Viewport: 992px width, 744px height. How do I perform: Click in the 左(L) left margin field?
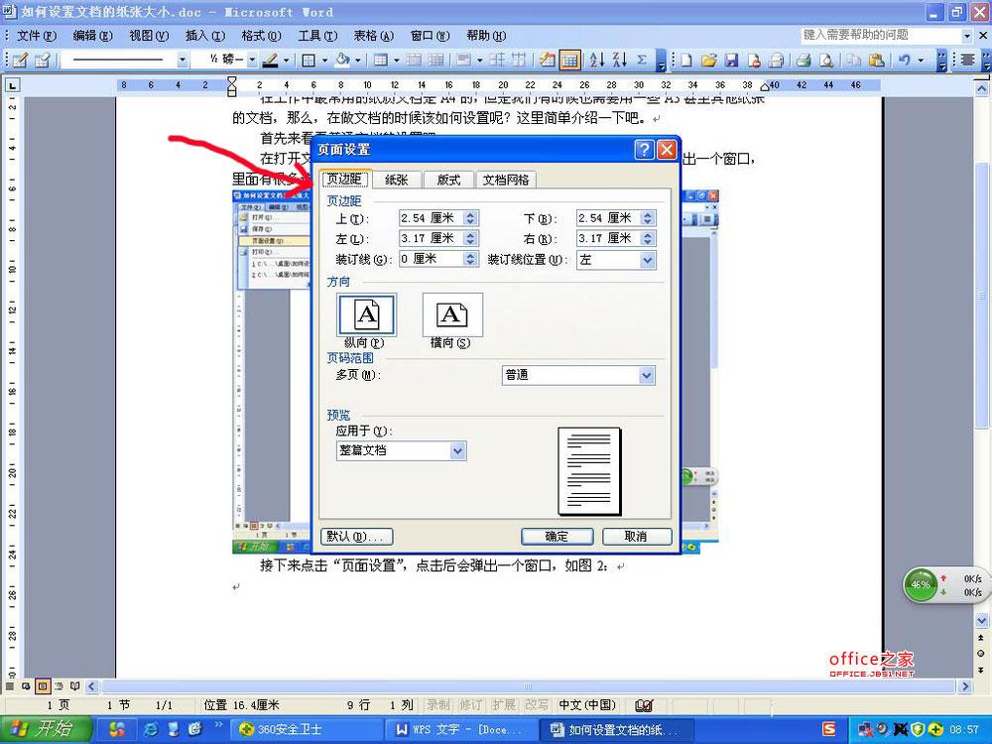pyautogui.click(x=431, y=238)
